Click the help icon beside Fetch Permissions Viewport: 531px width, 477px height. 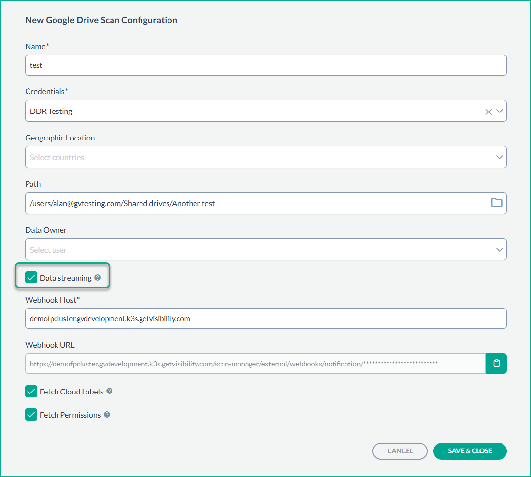tap(107, 415)
